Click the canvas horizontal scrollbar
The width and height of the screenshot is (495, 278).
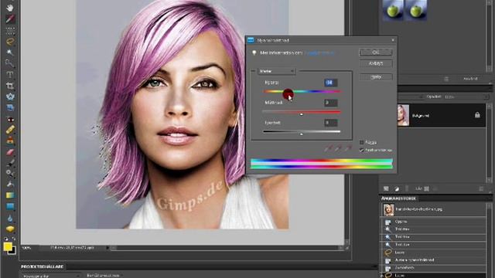pyautogui.click(x=227, y=248)
